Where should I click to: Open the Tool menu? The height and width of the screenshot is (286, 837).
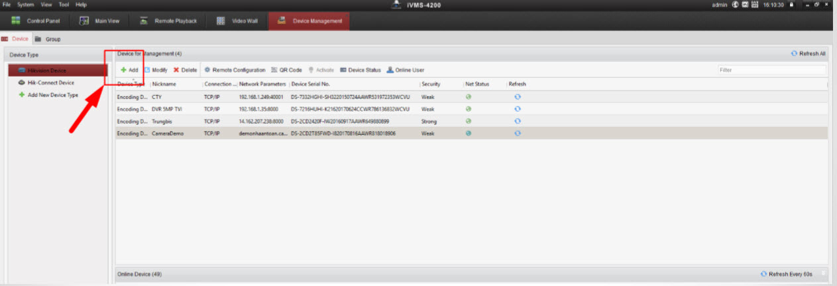64,5
